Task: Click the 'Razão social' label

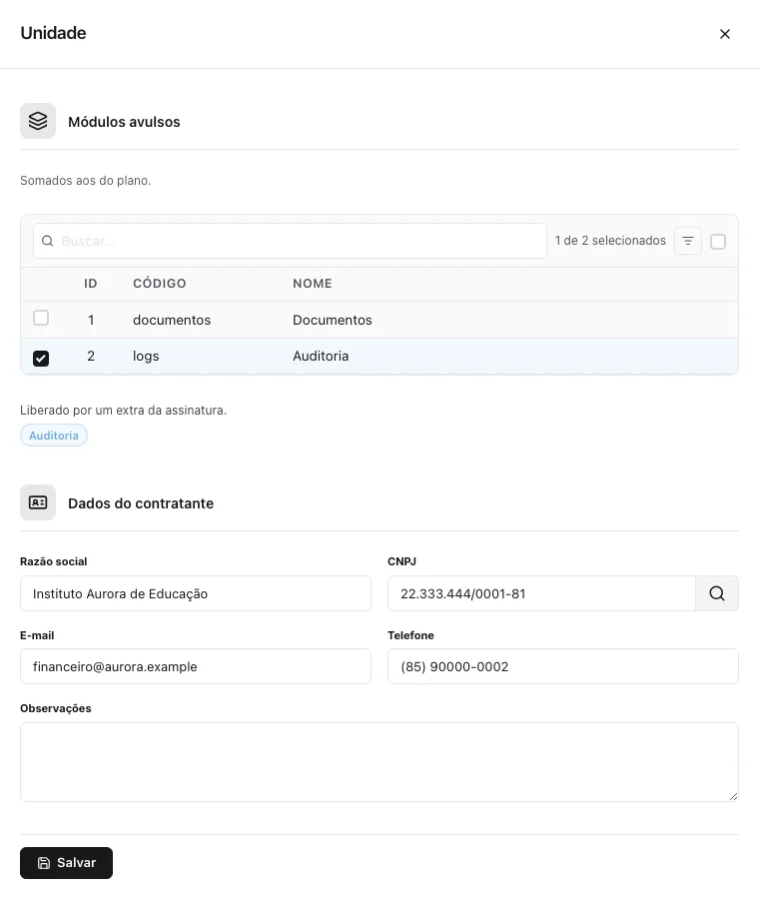Action: tap(53, 561)
